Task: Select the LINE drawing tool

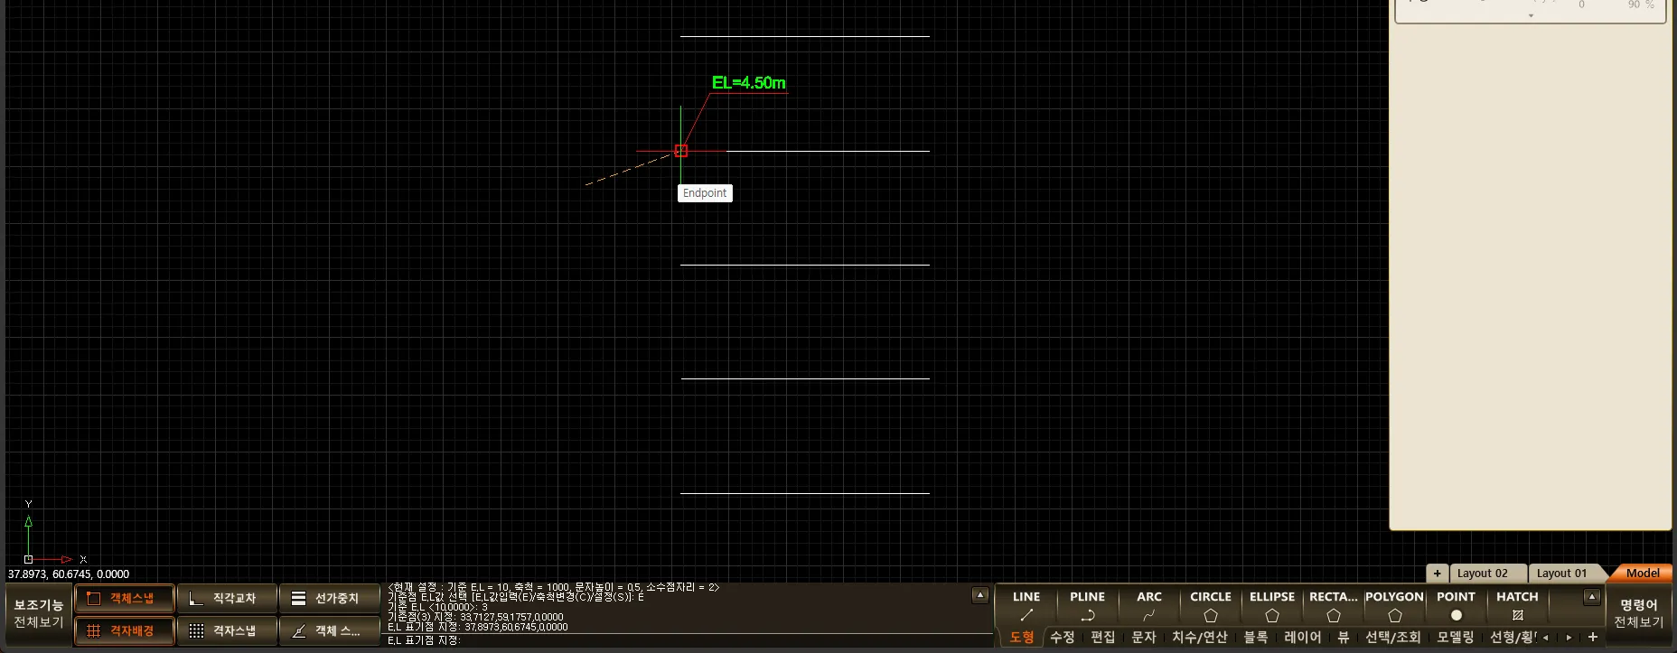Action: point(1026,606)
